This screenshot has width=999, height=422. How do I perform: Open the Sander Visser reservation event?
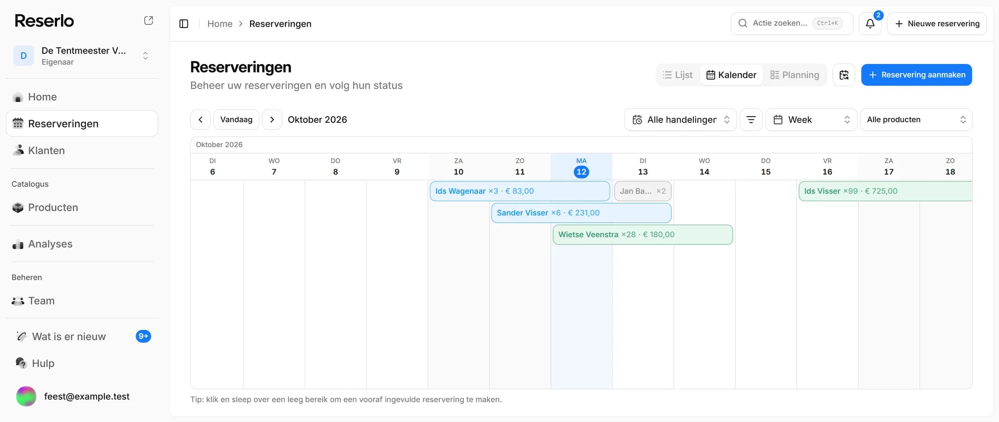[x=582, y=213]
